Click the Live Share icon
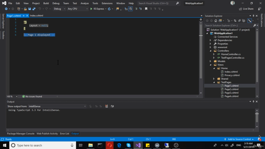265x149 pixels. point(240,9)
